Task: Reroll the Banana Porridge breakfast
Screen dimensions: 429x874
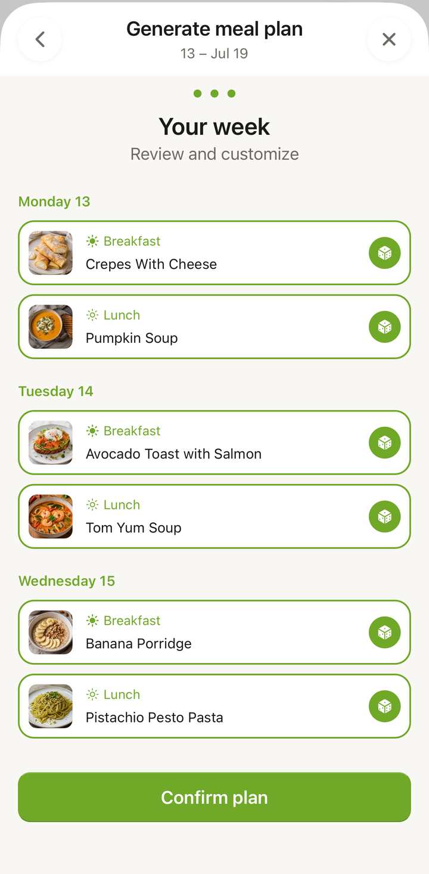Action: pyautogui.click(x=384, y=632)
